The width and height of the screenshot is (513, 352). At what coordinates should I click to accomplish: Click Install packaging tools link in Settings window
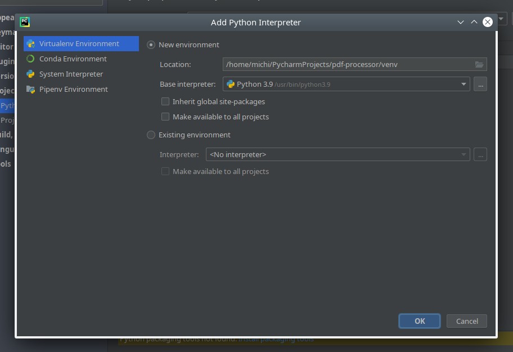tap(276, 339)
